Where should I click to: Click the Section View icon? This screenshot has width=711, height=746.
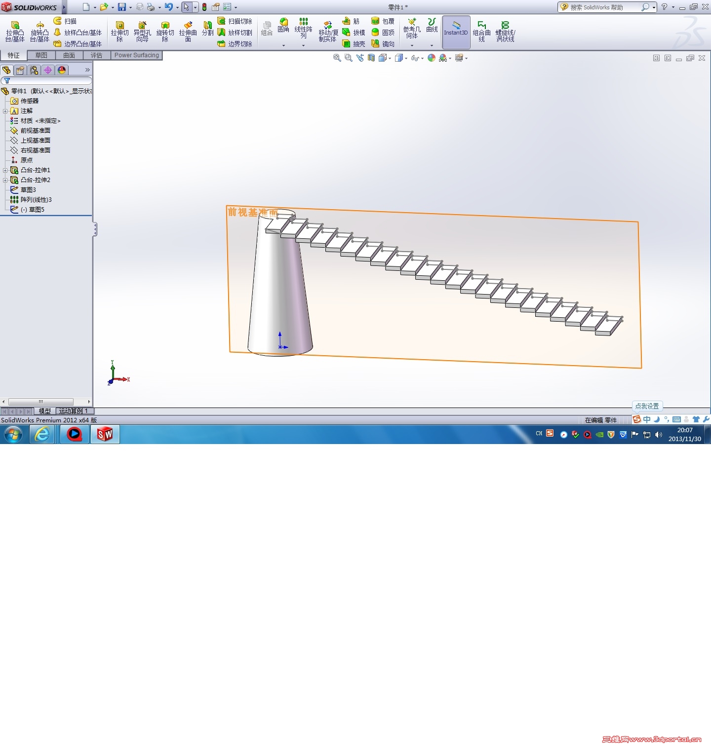point(371,58)
